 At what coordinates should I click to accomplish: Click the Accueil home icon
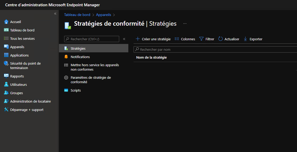pyautogui.click(x=6, y=22)
